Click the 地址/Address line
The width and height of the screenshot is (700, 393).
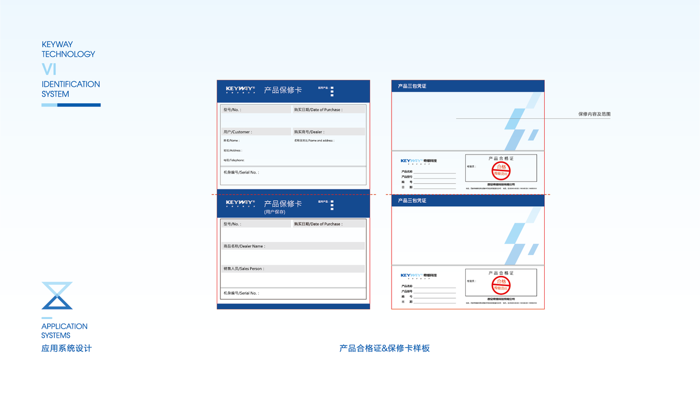tap(233, 150)
